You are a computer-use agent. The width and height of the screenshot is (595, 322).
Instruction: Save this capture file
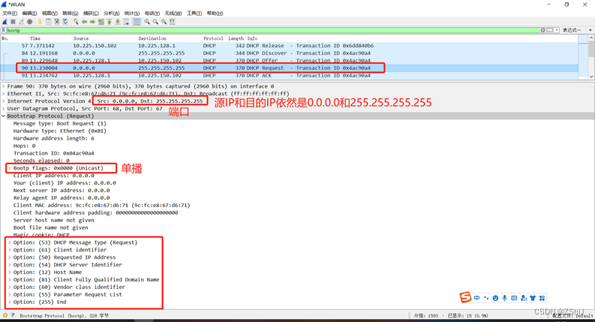[48, 22]
